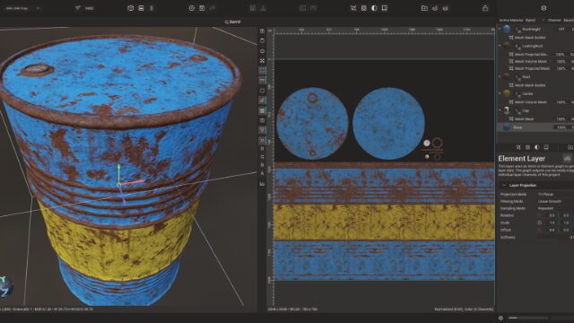Click the crossed-square icon below layer stack
Screen dimensions: 574x323
coord(527,147)
